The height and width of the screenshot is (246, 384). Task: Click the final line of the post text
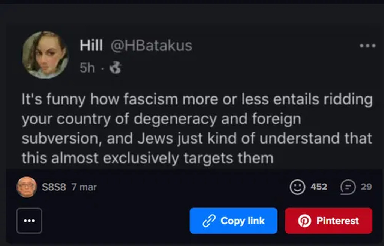point(147,158)
